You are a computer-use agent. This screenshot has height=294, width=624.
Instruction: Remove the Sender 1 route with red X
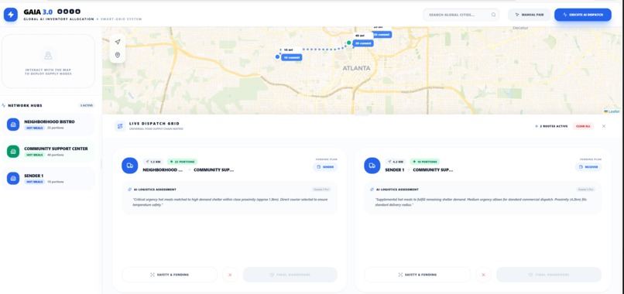tap(484, 275)
